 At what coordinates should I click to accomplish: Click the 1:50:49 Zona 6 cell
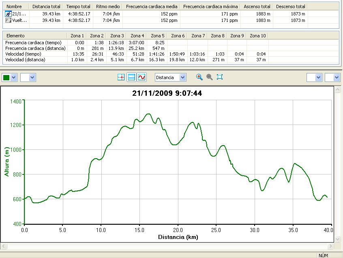177,54
